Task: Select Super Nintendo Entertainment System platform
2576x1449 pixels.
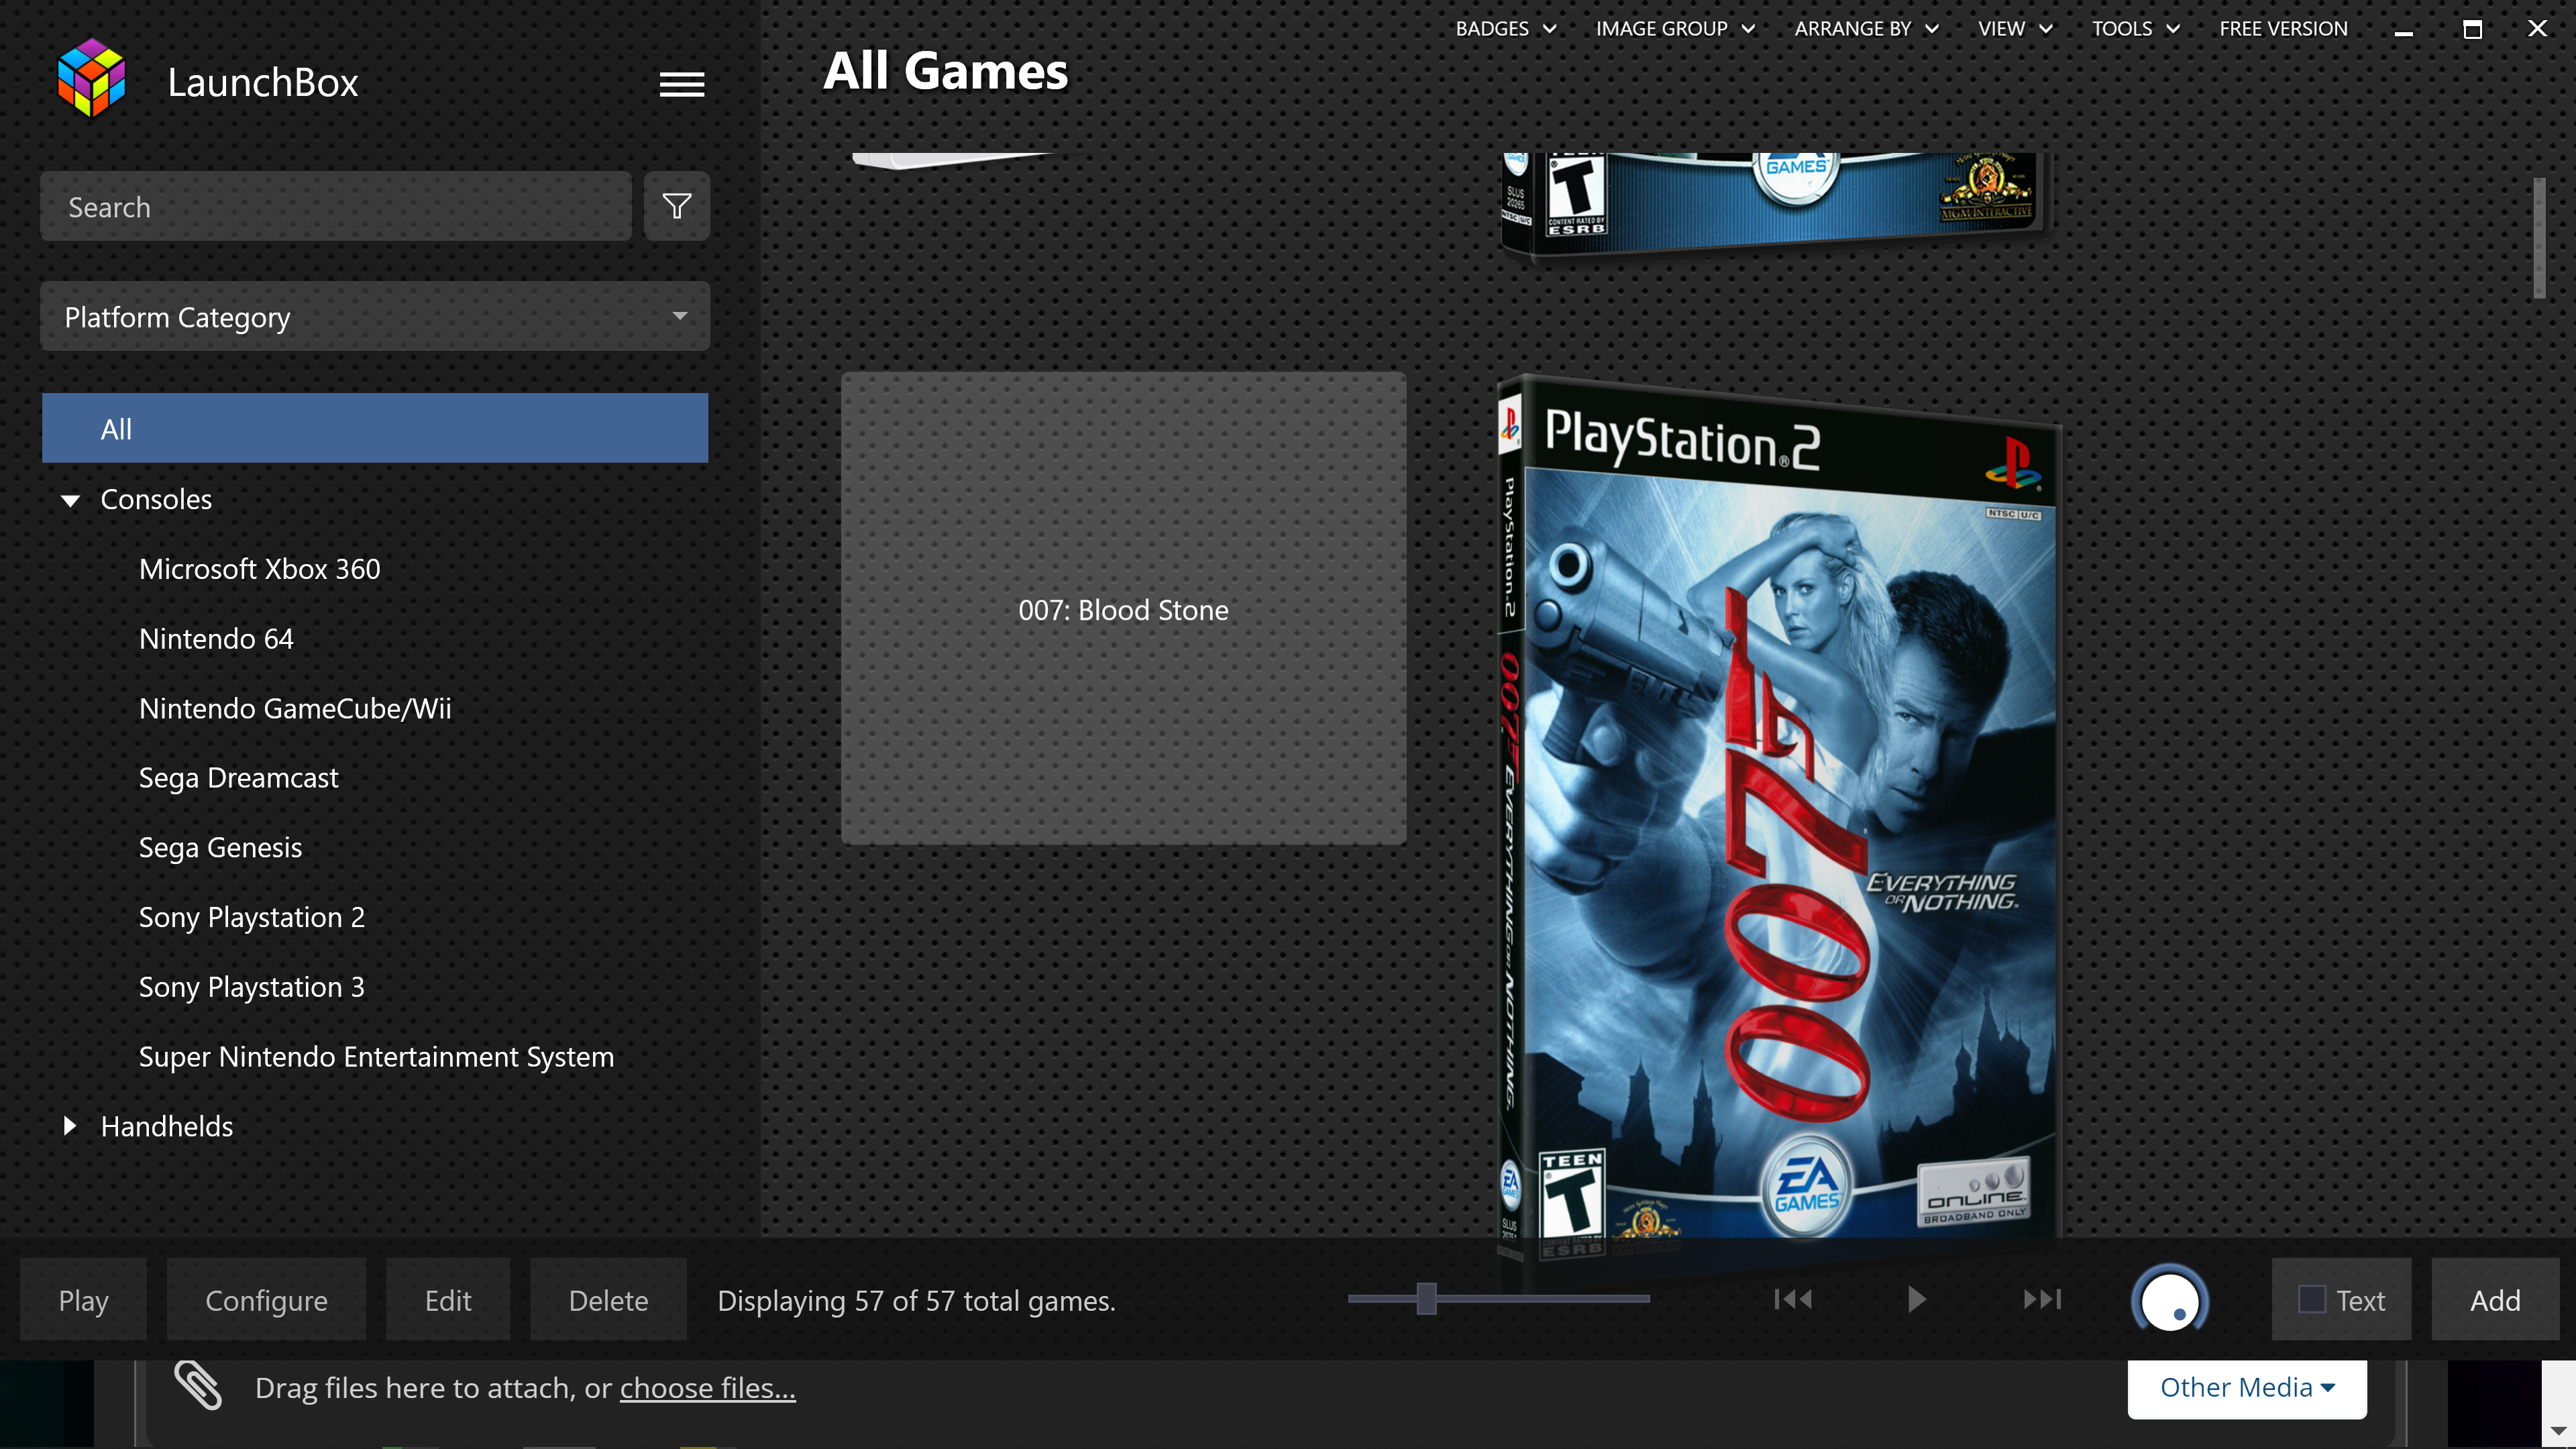Action: point(376,1056)
